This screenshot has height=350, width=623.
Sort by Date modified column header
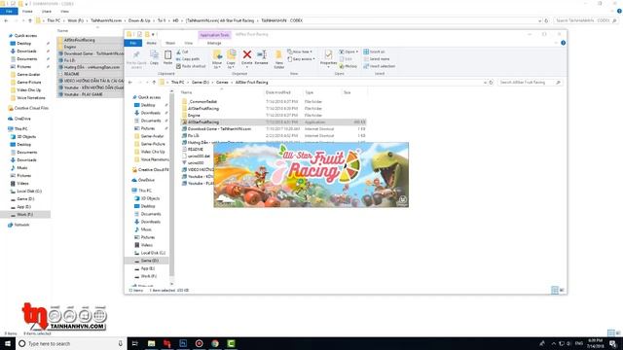tap(278, 92)
